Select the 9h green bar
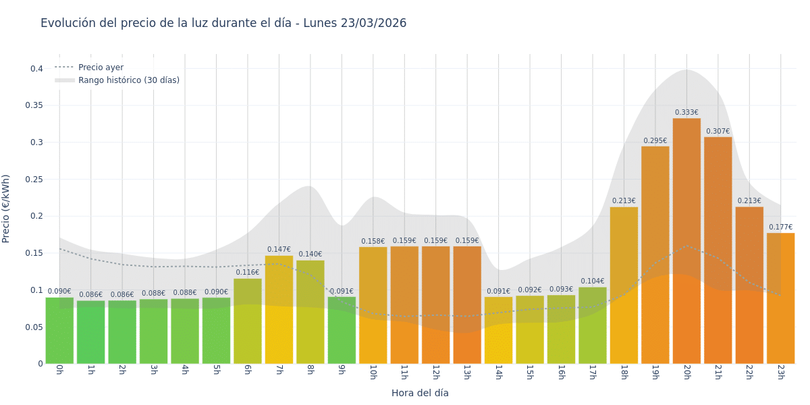This screenshot has width=810, height=405. coord(342,331)
